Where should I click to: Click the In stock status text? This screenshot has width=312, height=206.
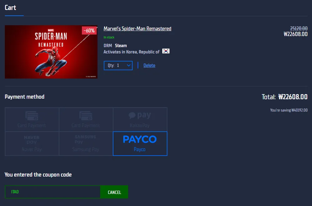[x=109, y=37]
